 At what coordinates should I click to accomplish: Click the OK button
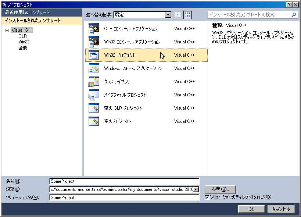tap(251, 209)
